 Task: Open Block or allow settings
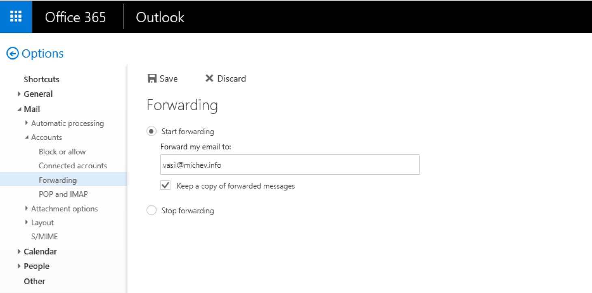click(x=62, y=152)
